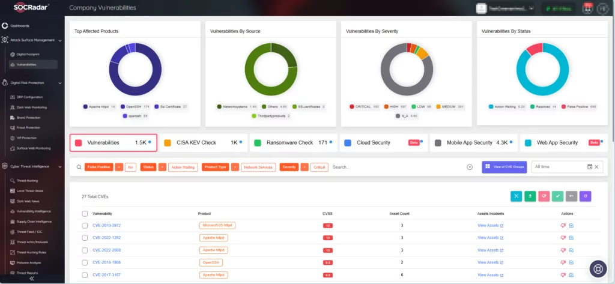
Task: Open the calendar date picker icon
Action: (590, 167)
